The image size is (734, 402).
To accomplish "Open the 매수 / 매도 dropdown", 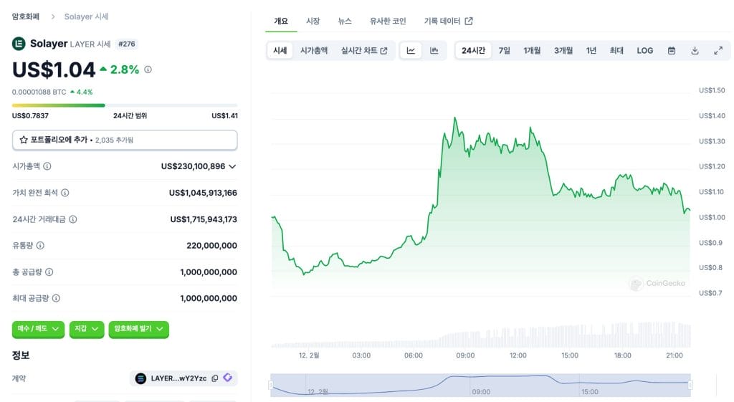I will [x=38, y=328].
